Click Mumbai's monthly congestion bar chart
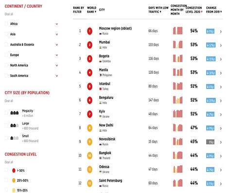Viewport: 227px width, 193px height. click(x=177, y=45)
